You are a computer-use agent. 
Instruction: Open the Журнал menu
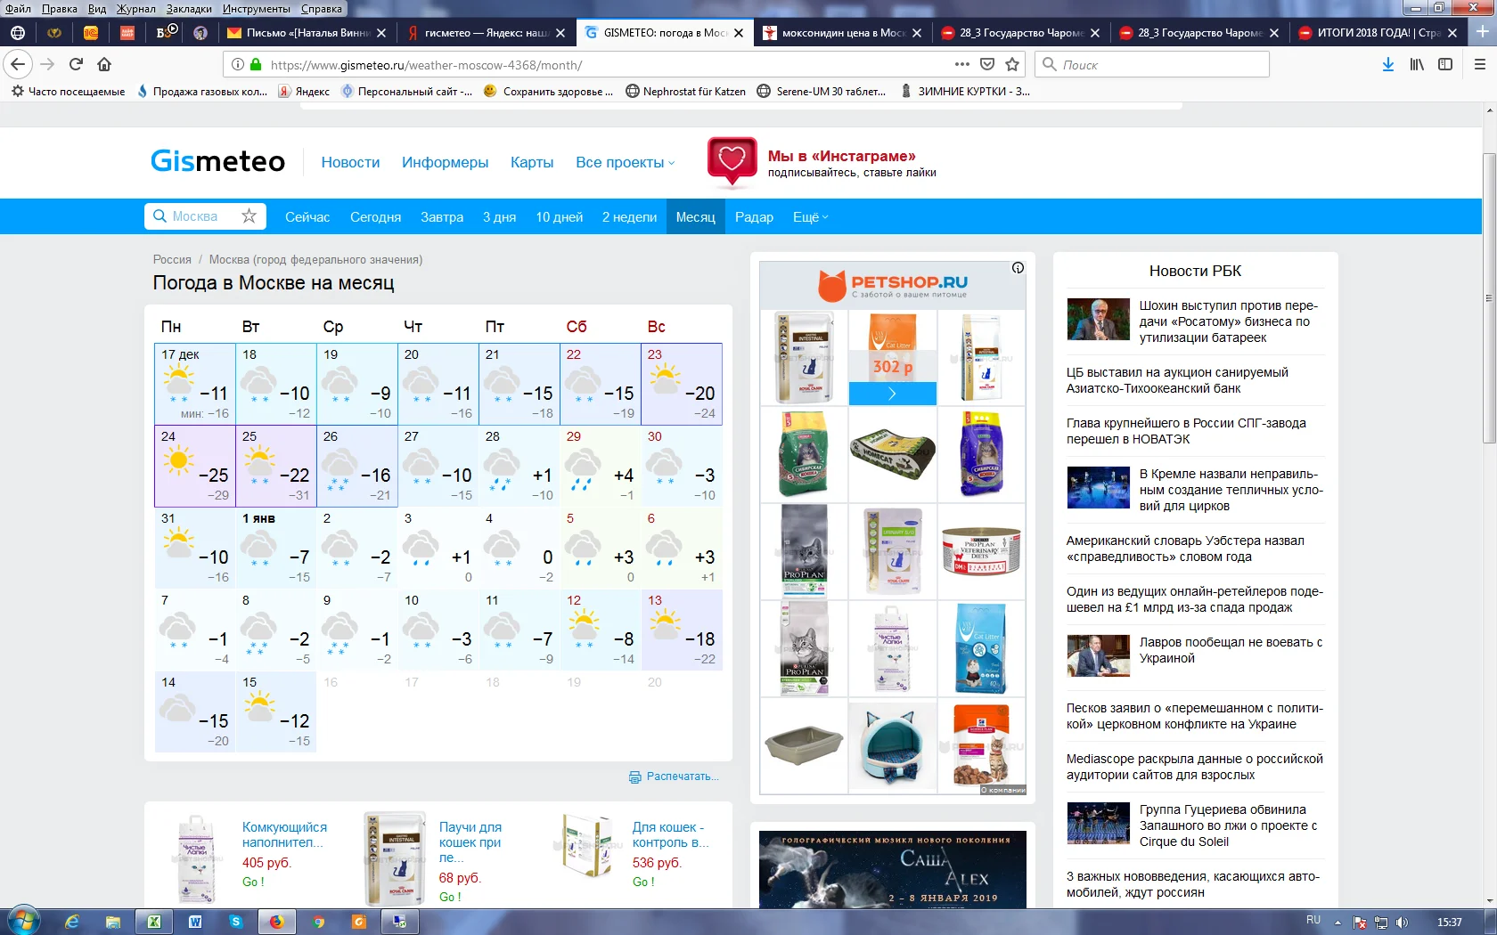(135, 9)
